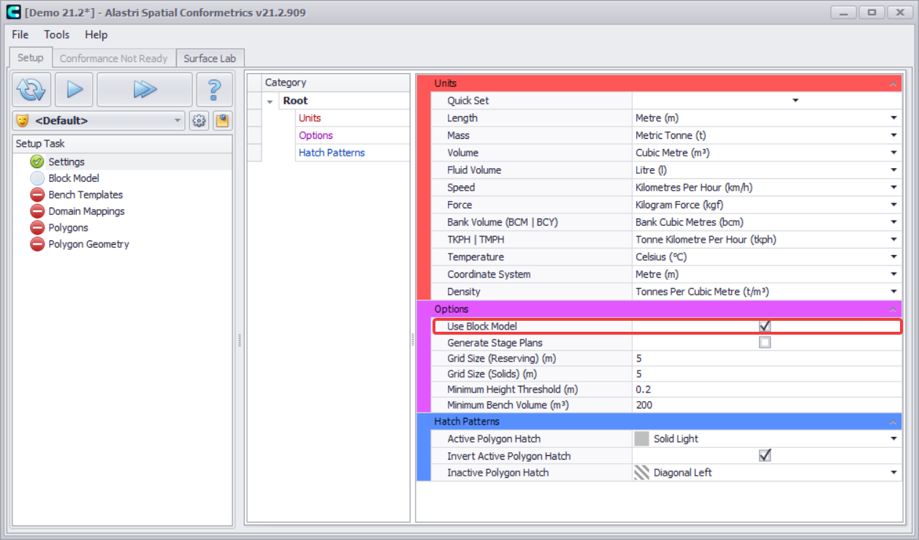Open the Force unit dropdown
919x540 pixels.
tap(893, 205)
